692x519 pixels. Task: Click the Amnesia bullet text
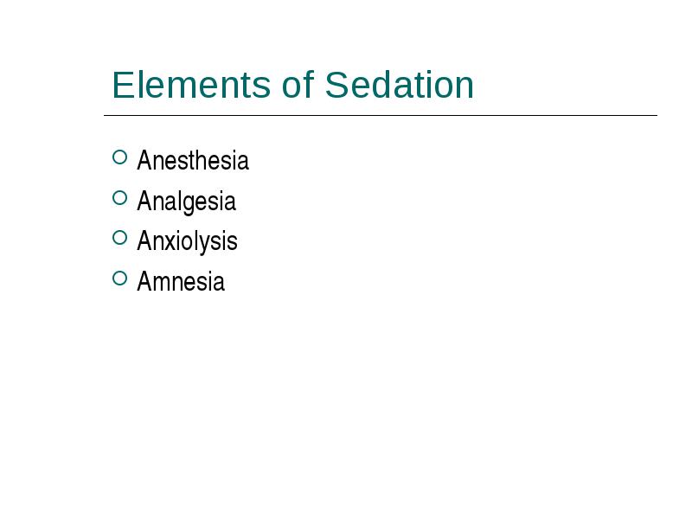181,282
